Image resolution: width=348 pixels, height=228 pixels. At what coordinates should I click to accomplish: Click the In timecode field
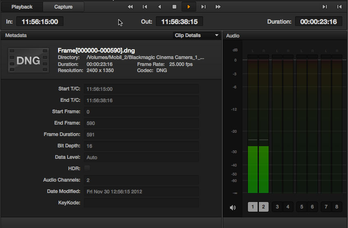click(40, 22)
